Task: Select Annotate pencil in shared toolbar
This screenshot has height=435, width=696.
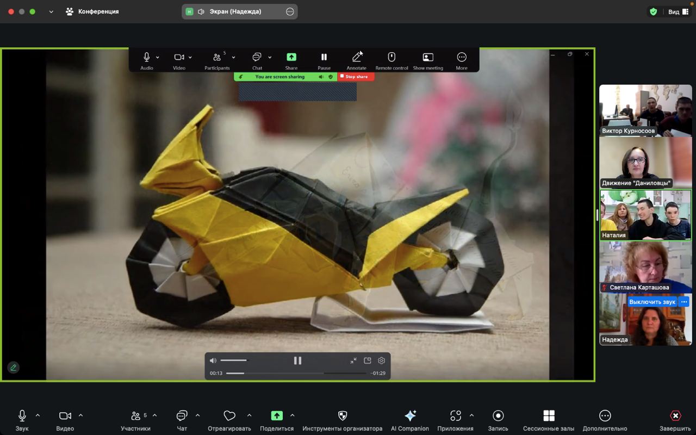Action: [x=357, y=58]
